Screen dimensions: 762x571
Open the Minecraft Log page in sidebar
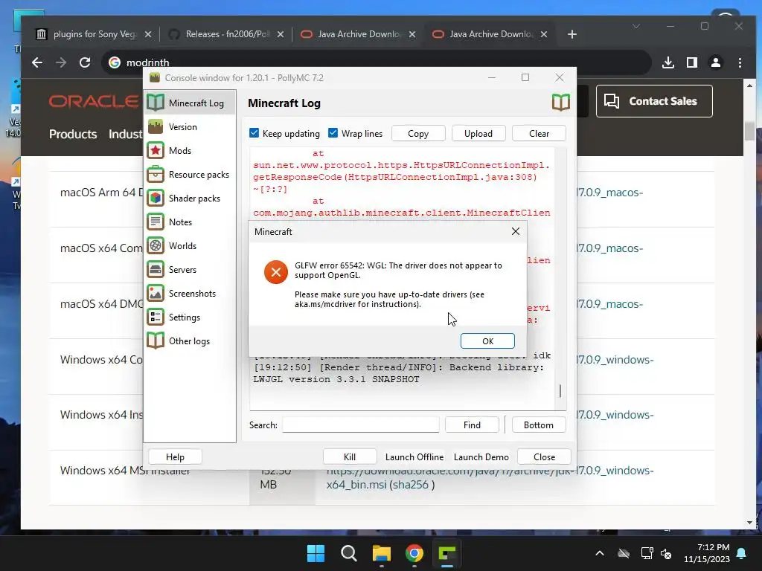click(x=190, y=103)
